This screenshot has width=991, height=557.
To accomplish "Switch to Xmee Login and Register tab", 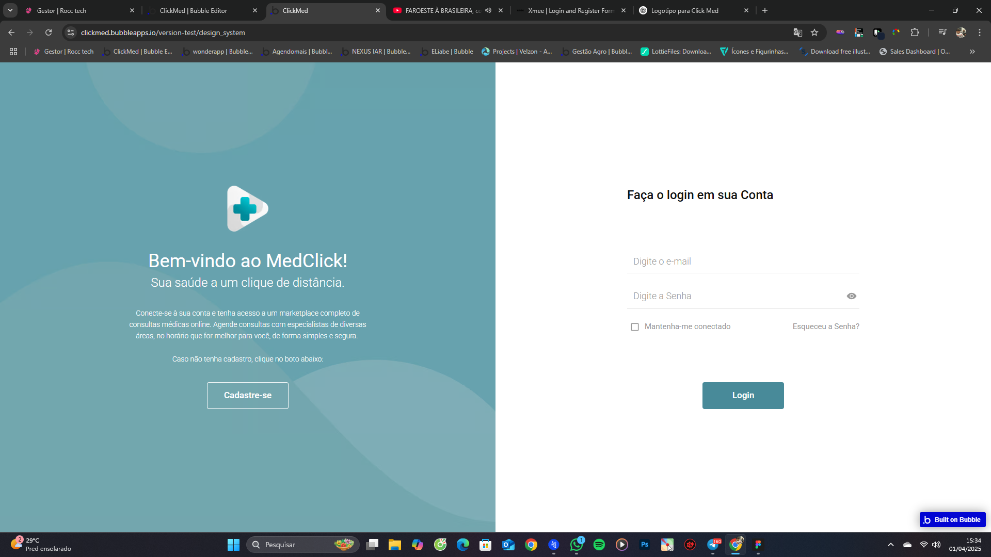I will [570, 10].
